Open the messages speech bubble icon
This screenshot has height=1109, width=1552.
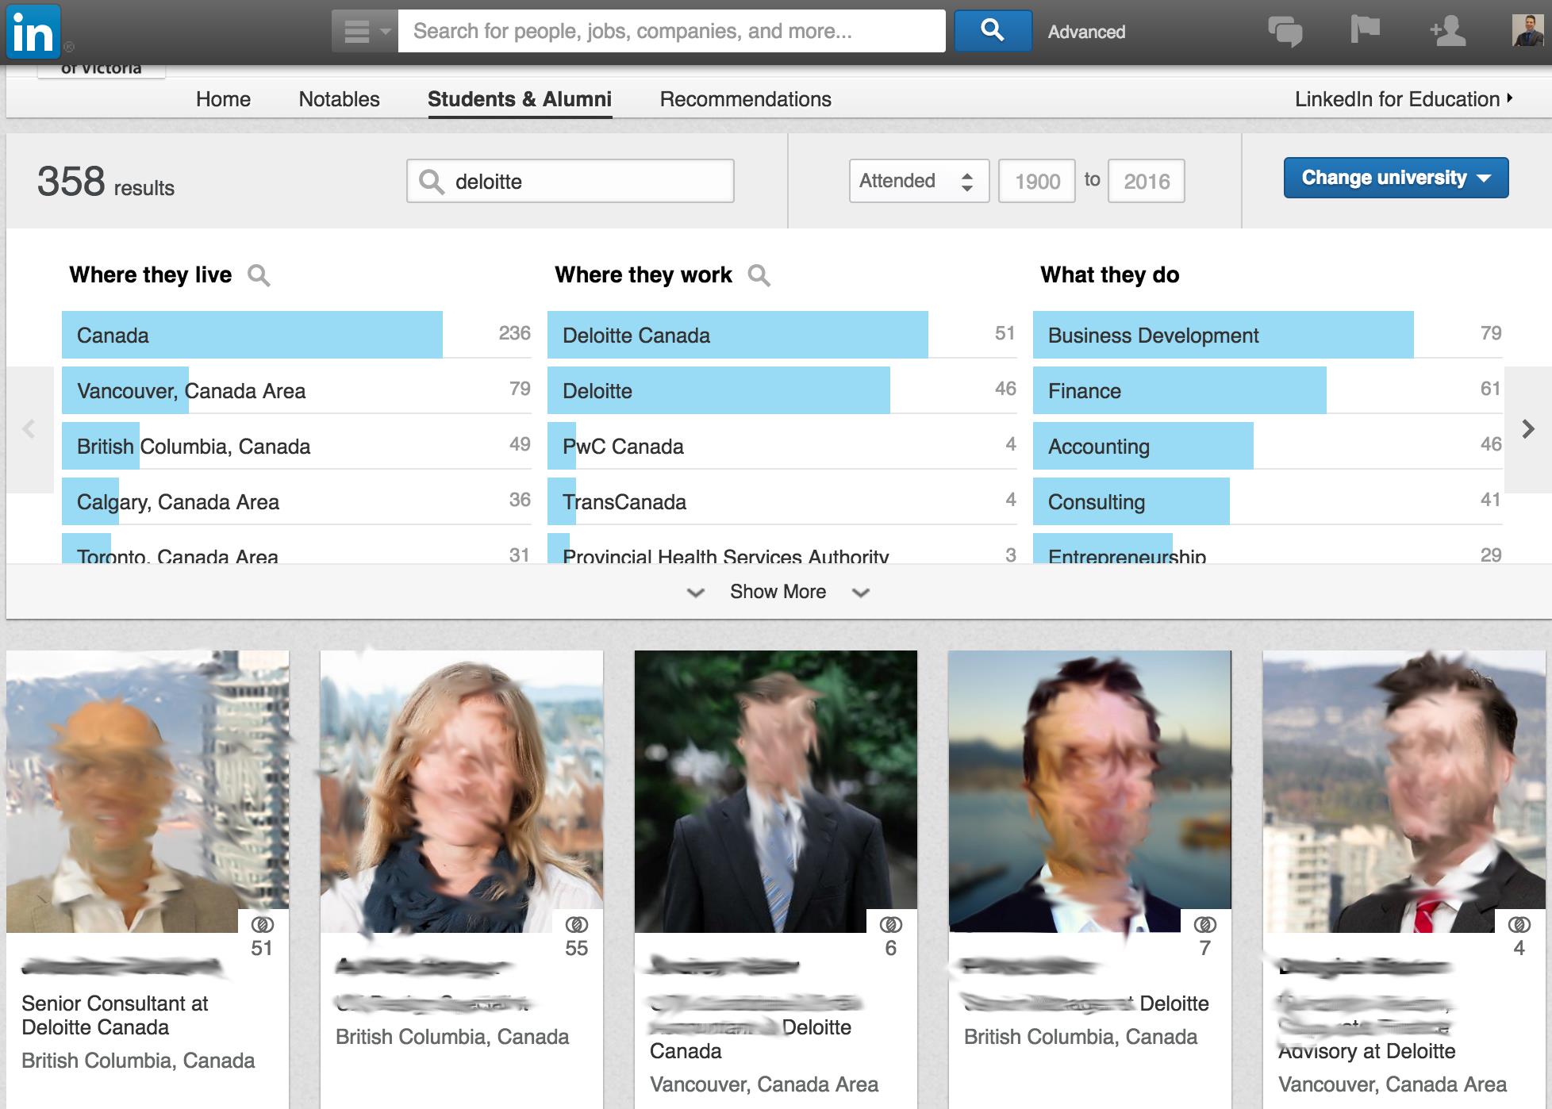(1284, 32)
